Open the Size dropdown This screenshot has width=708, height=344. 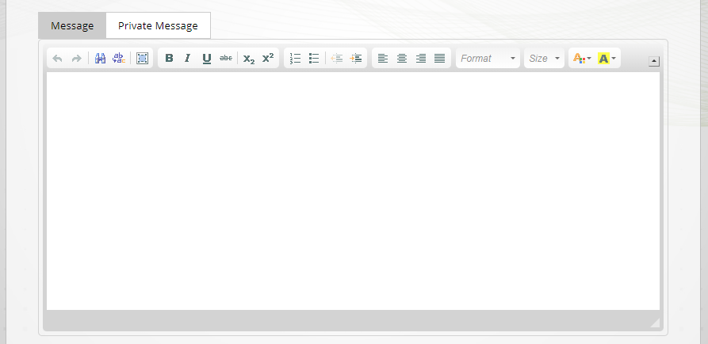pos(545,59)
